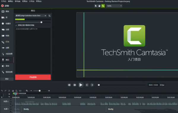
Task: Open the 100% canvas zoom dropdown
Action: [x=114, y=6]
